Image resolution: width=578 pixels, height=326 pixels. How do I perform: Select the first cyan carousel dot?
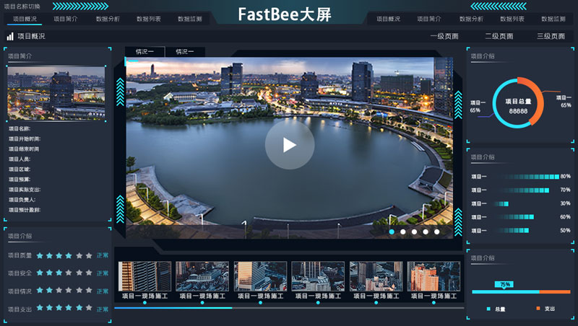click(x=392, y=232)
